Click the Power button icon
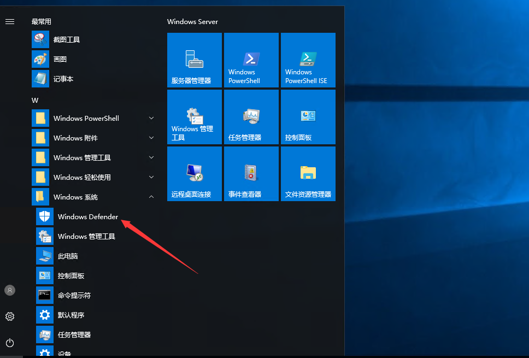 click(x=10, y=343)
